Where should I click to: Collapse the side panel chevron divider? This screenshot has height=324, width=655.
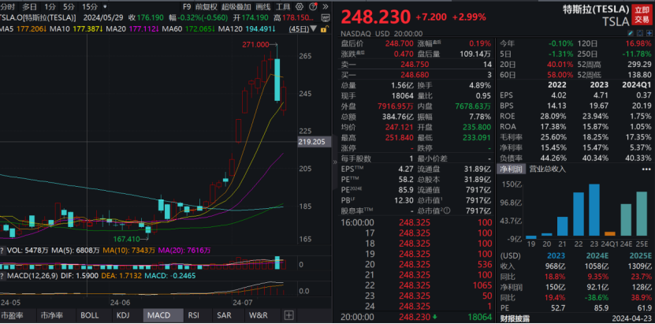335,162
